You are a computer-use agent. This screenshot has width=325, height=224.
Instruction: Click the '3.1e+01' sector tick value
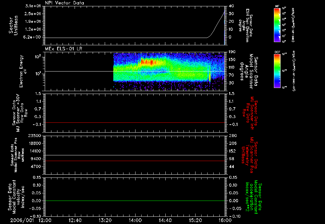click(33, 6)
